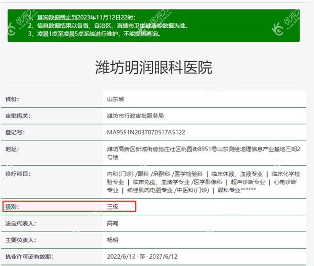Image resolution: width=314 pixels, height=266 pixels.
Task: Click the legal representative name value
Action: (x=113, y=223)
